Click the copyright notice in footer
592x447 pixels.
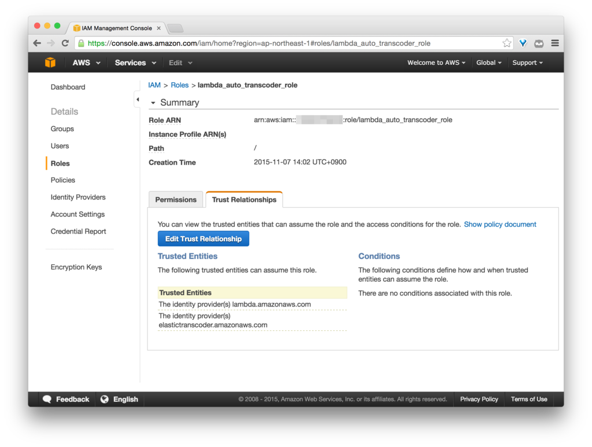342,399
